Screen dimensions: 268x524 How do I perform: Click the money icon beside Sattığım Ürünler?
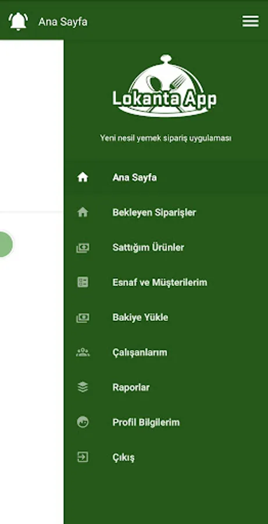(x=83, y=247)
